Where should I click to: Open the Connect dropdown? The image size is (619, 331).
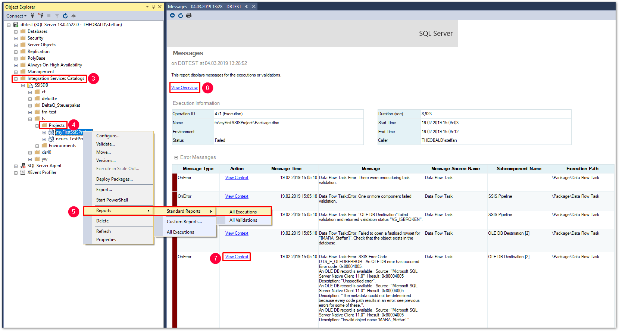coord(16,16)
